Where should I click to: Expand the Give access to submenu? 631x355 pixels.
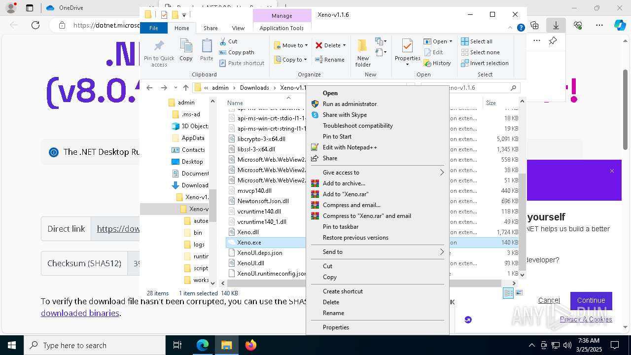378,173
